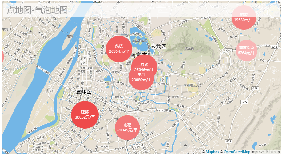The image size is (282, 155).
Task: Click the 南京理工大学 map label
Action: (x=193, y=86)
